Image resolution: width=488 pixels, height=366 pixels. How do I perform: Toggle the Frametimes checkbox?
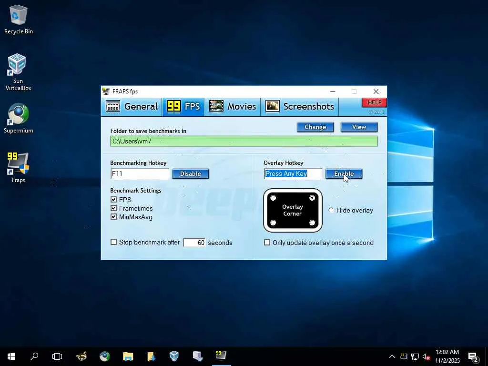click(x=113, y=208)
